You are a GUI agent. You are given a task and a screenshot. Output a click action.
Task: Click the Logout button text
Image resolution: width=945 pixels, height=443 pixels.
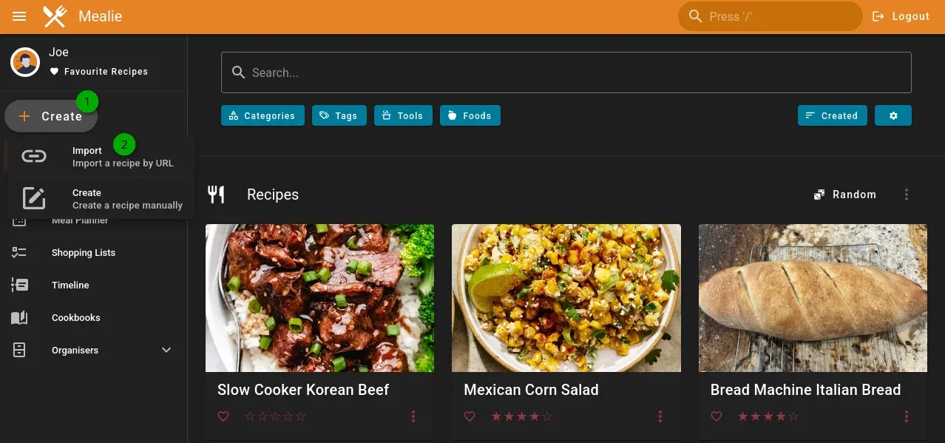[910, 16]
